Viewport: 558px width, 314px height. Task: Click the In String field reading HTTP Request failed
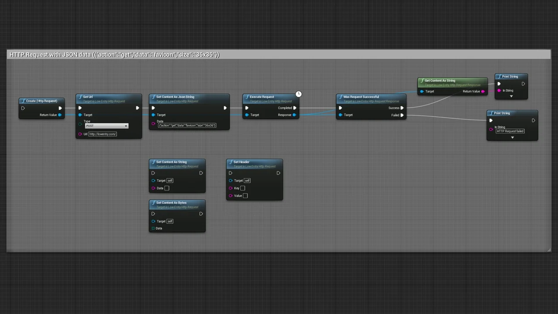tap(510, 131)
